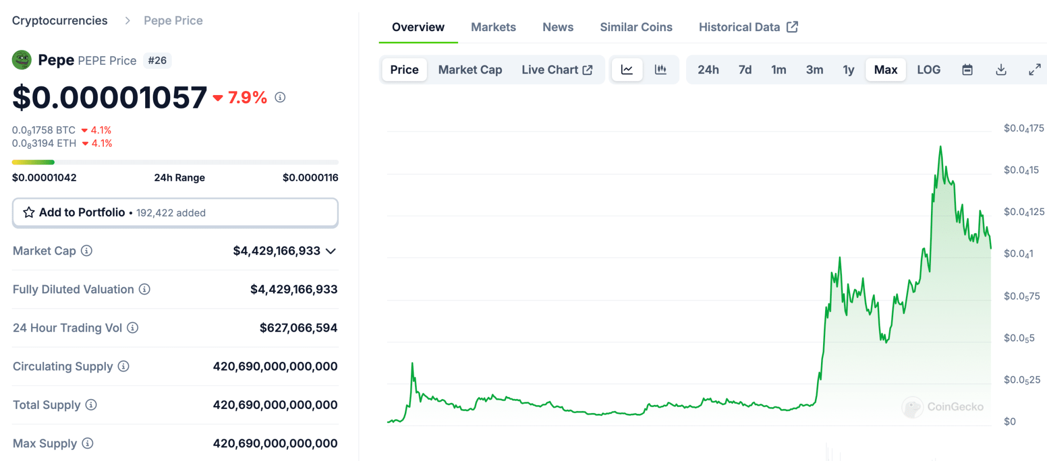The image size is (1047, 461).
Task: Show Fully Diluted Valuation info icon
Action: pyautogui.click(x=145, y=289)
